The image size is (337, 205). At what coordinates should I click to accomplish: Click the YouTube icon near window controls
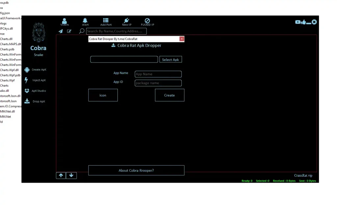(298, 22)
